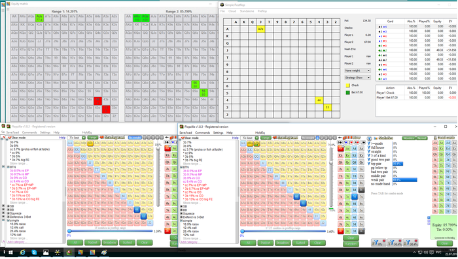Image resolution: width=458 pixels, height=259 pixels.
Task: Click the Simple Postflop gear icon in its title bar
Action: (222, 5)
